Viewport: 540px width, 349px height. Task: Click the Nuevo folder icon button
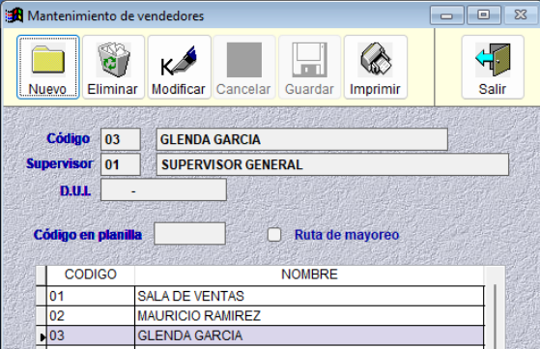[48, 67]
